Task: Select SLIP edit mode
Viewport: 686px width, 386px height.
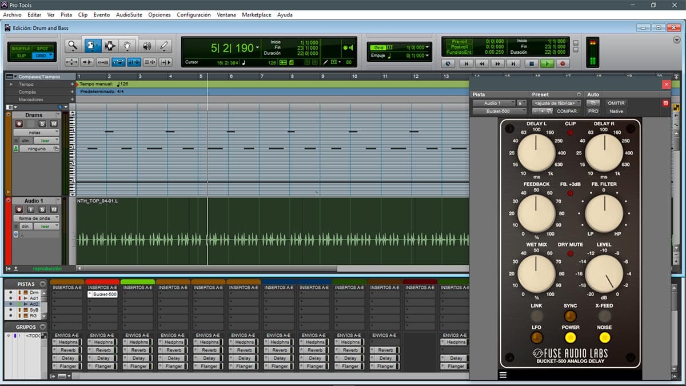Action: [21, 55]
